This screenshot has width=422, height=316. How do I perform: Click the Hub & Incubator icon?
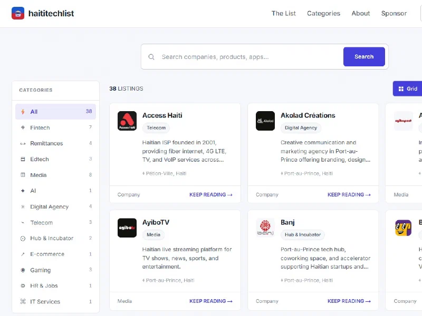pos(23,239)
